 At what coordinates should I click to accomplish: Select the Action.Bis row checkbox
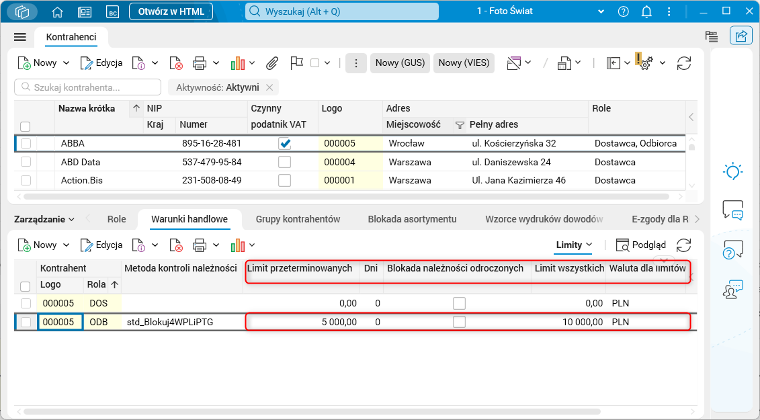click(x=26, y=180)
